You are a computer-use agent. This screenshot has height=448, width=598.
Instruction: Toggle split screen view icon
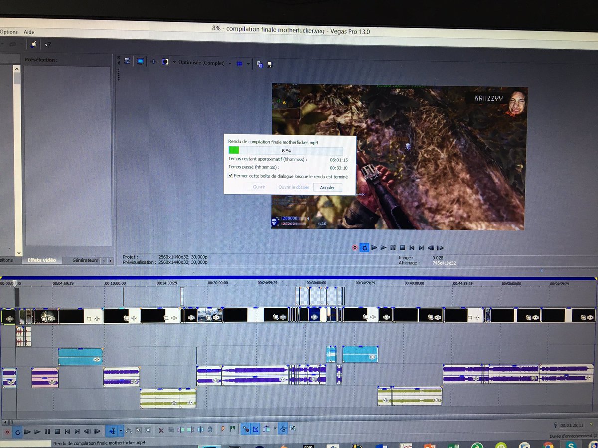[165, 62]
